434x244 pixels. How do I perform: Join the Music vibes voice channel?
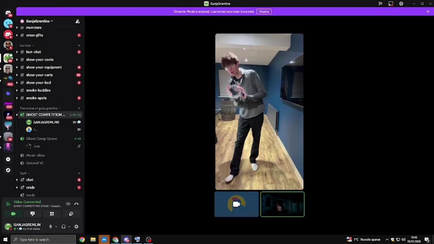click(x=50, y=155)
